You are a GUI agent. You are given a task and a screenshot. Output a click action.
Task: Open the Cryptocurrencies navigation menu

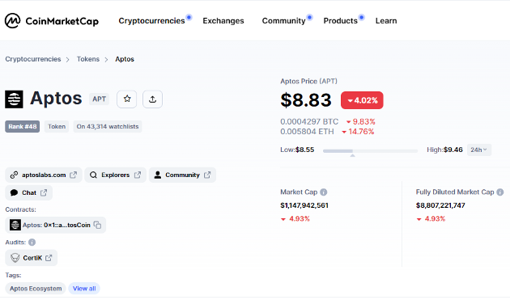tap(151, 21)
